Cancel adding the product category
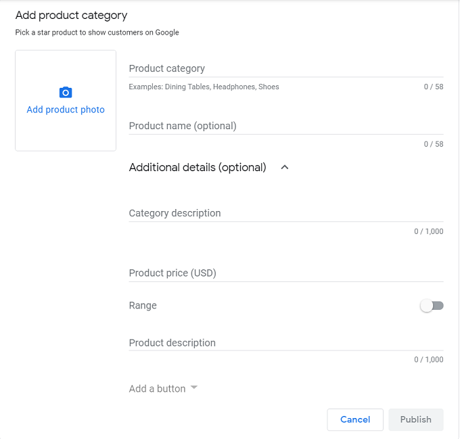The width and height of the screenshot is (460, 439). coord(355,419)
